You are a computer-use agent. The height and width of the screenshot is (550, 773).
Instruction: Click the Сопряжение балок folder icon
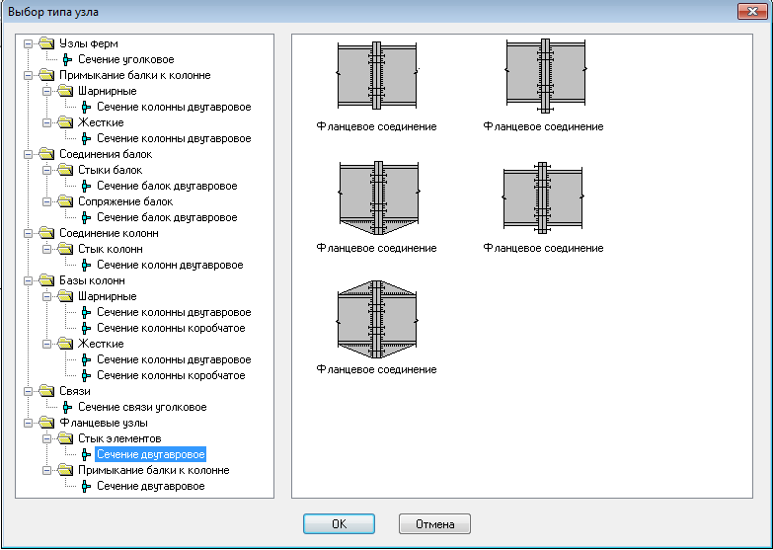65,201
